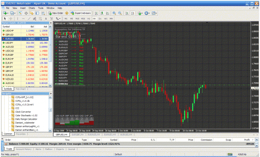The height and width of the screenshot is (157, 260).
Task: Click the Market Watch scrollbar down arrow
Action: click(x=50, y=85)
